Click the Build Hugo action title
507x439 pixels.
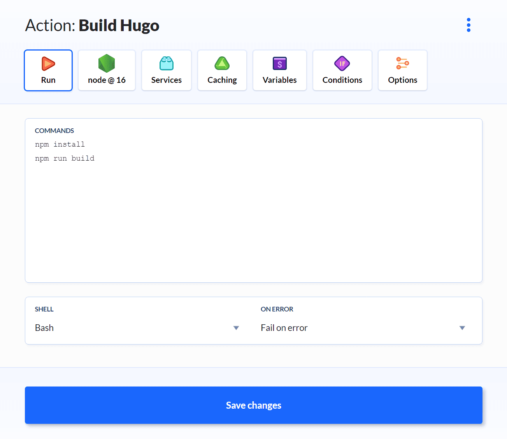click(x=119, y=26)
